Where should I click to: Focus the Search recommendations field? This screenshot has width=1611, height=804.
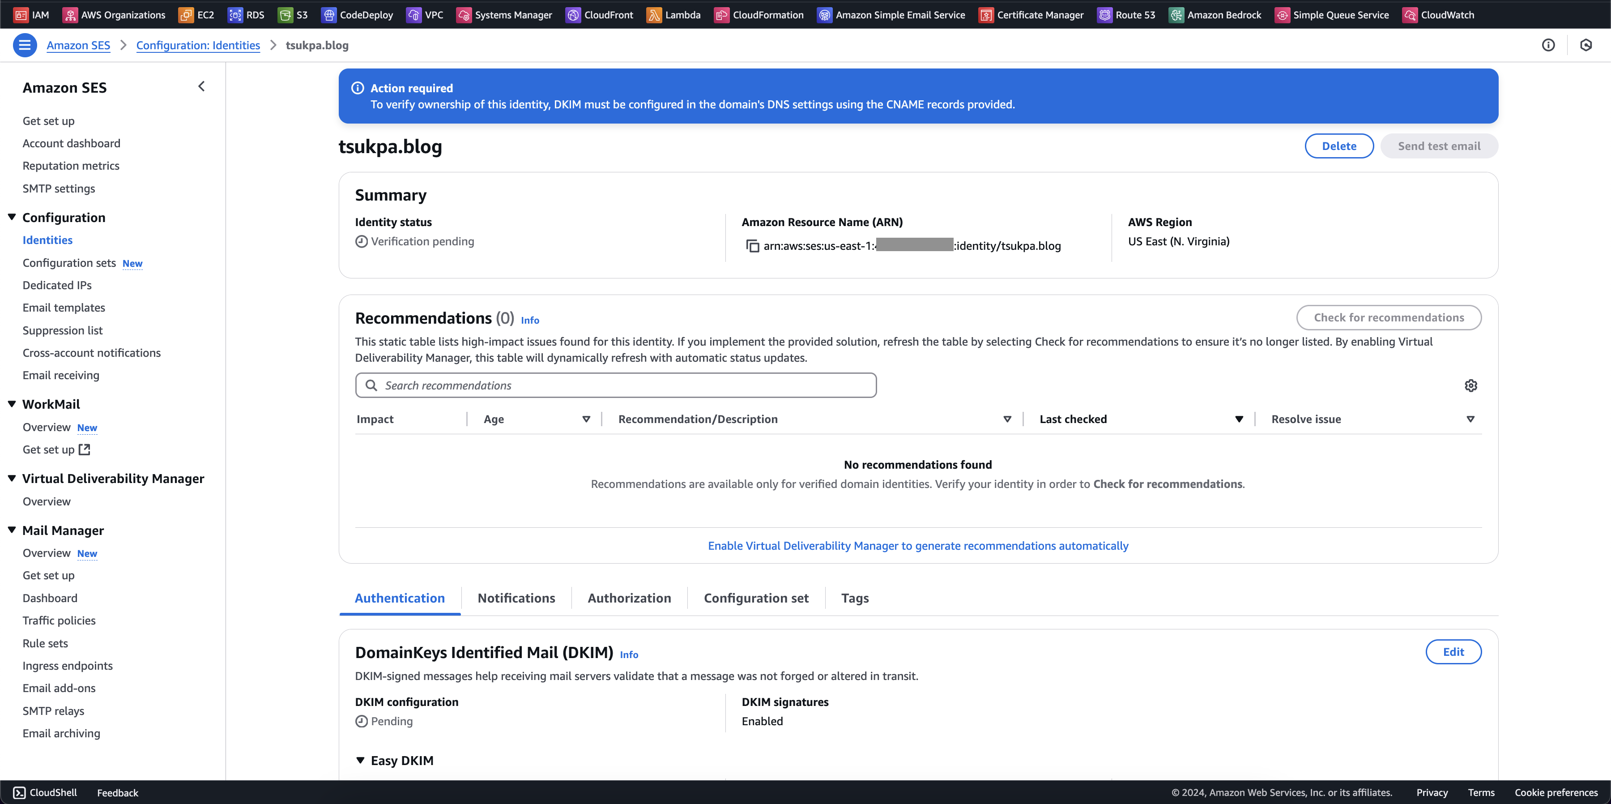[616, 385]
